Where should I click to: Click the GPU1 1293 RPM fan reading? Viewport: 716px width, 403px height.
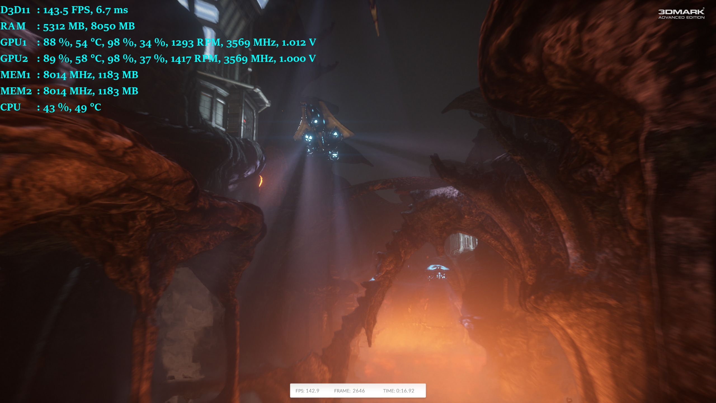196,43
